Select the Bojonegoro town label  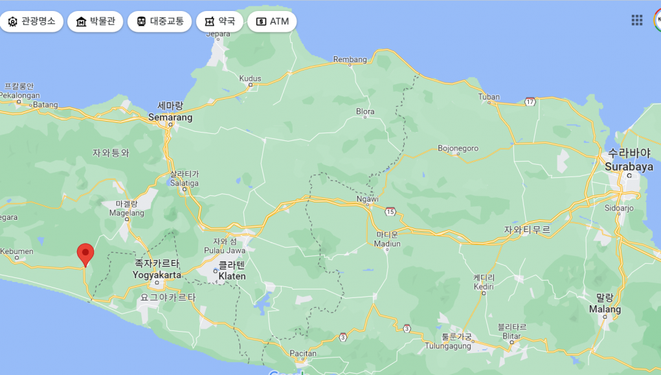pos(458,149)
